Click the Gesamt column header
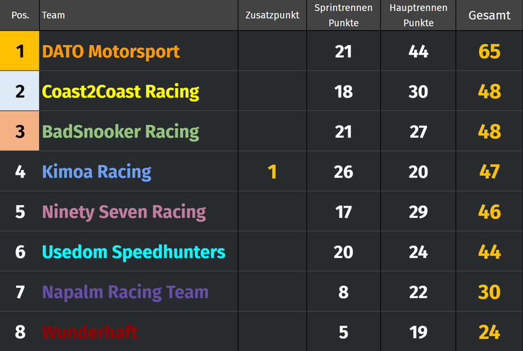This screenshot has width=523, height=351. 489,15
